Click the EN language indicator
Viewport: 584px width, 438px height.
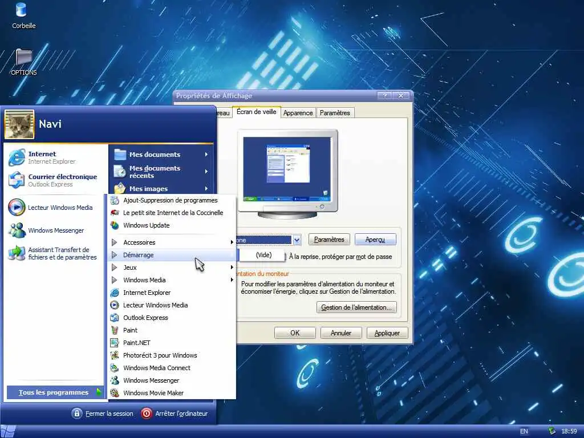click(524, 431)
